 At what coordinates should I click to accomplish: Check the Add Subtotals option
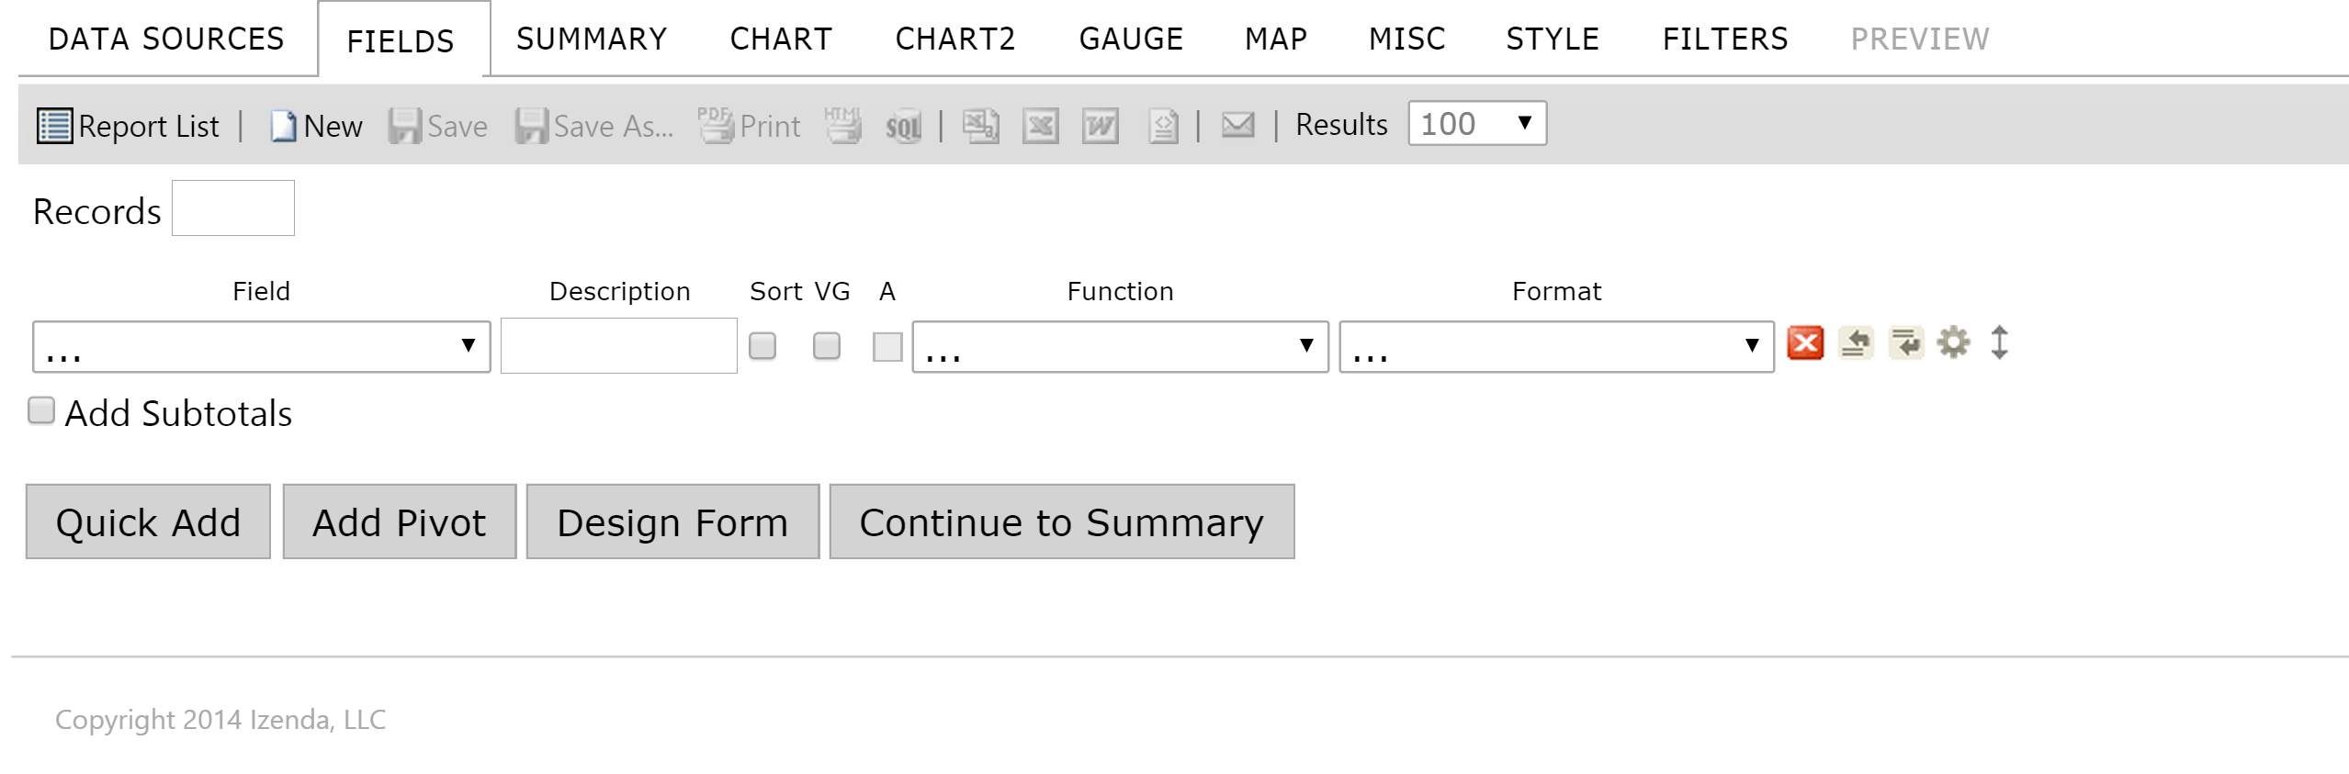coord(41,410)
